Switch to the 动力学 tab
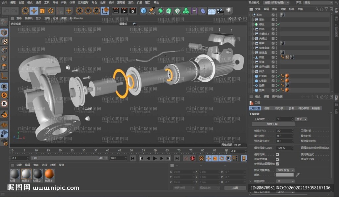339x197 pixels. click(x=279, y=108)
